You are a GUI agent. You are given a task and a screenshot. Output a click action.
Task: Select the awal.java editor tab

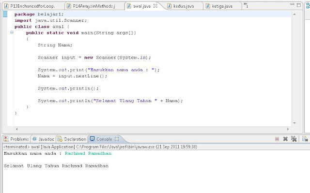click(141, 6)
